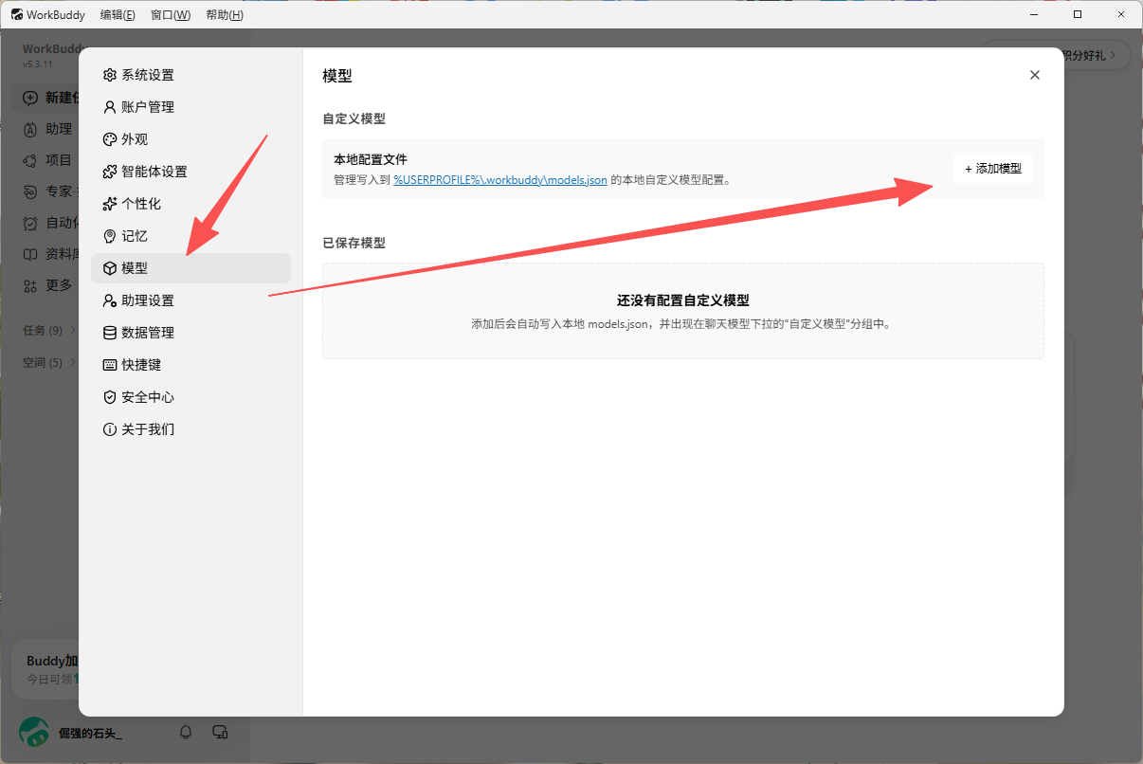1143x764 pixels.
Task: Click the 添加模型 button
Action: tap(993, 169)
